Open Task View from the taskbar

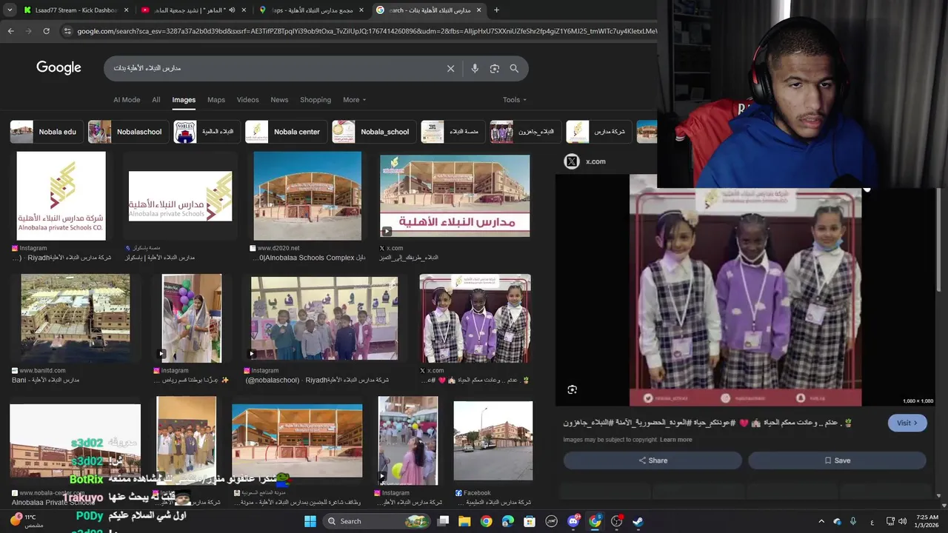pyautogui.click(x=443, y=521)
